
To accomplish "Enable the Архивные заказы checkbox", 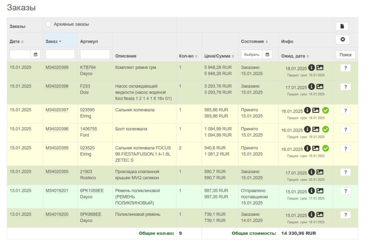I will pyautogui.click(x=48, y=24).
